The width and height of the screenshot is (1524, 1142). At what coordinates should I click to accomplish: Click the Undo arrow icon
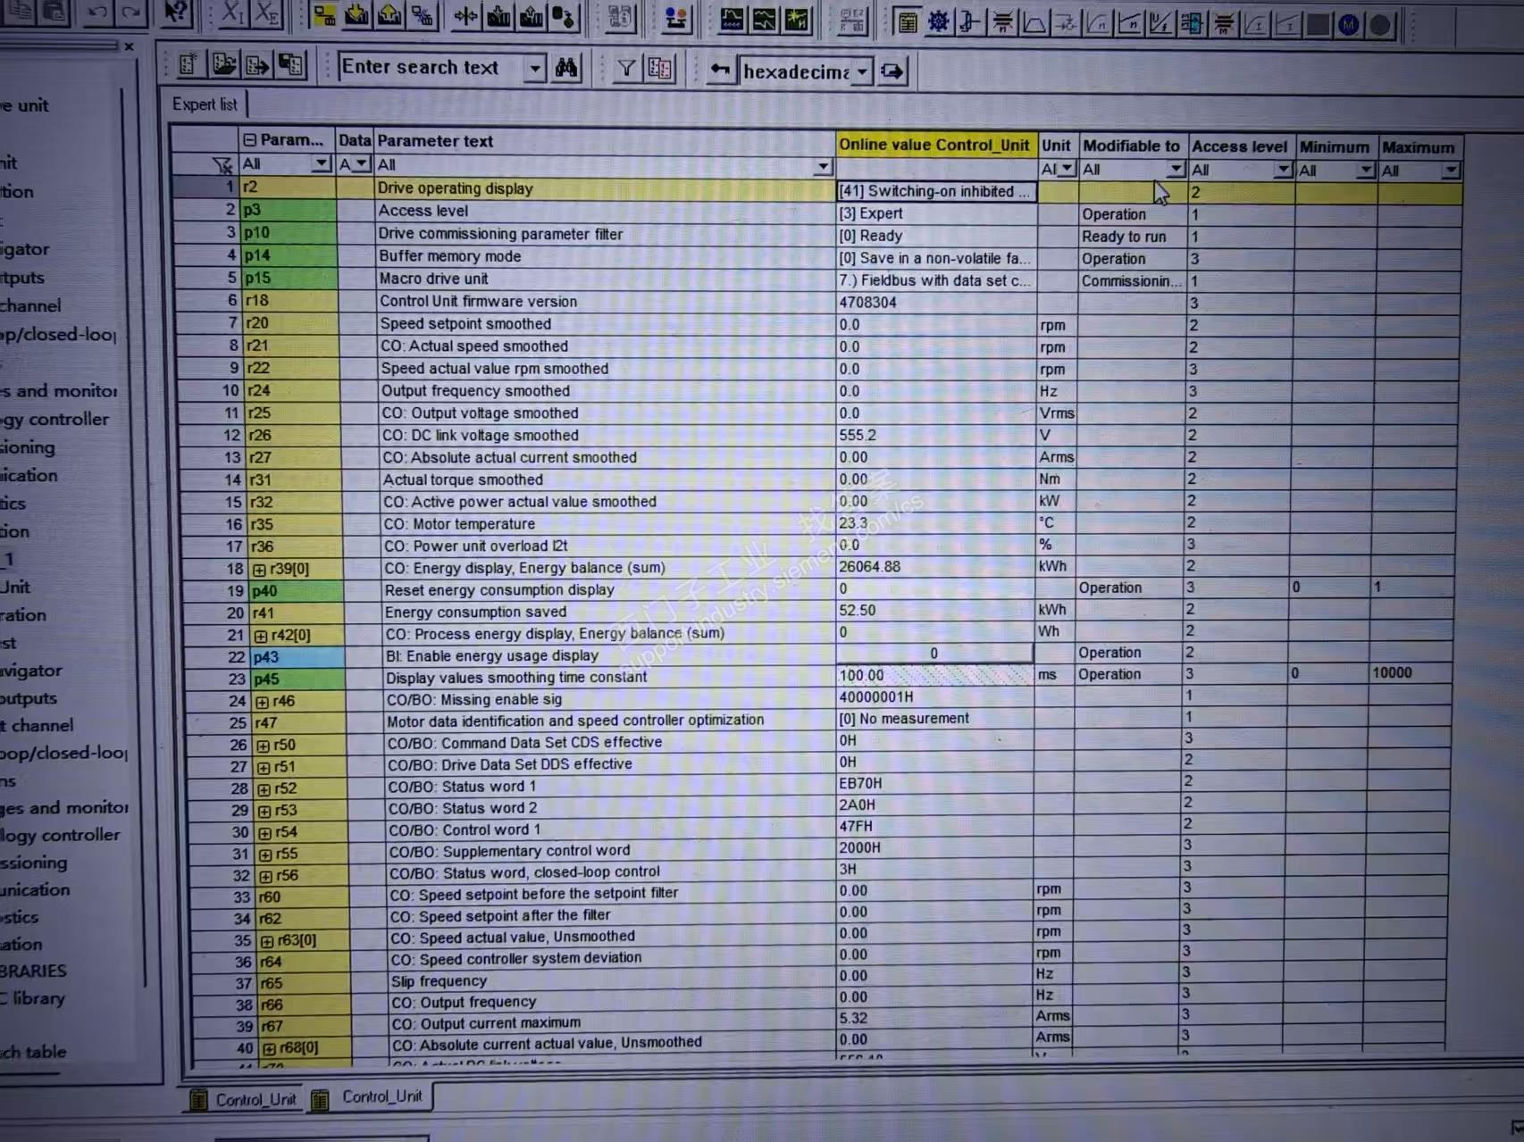(x=96, y=12)
